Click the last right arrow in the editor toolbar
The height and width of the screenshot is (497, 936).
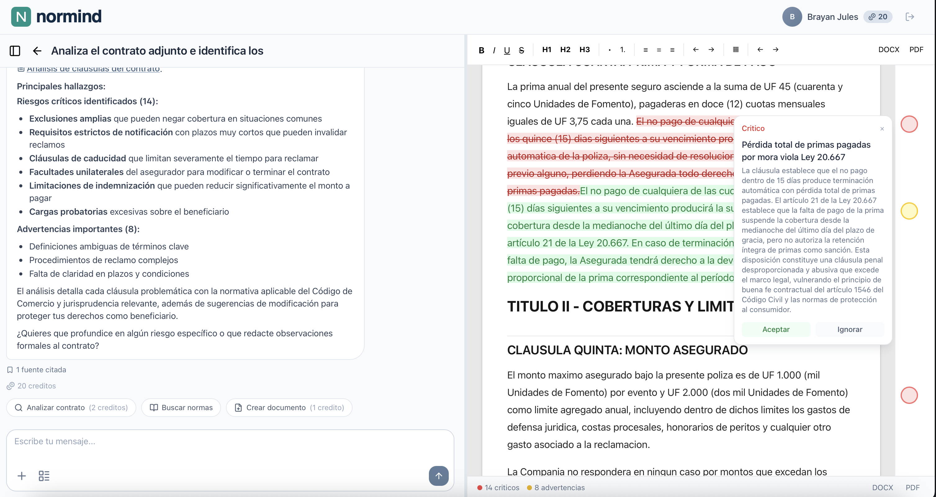tap(776, 50)
